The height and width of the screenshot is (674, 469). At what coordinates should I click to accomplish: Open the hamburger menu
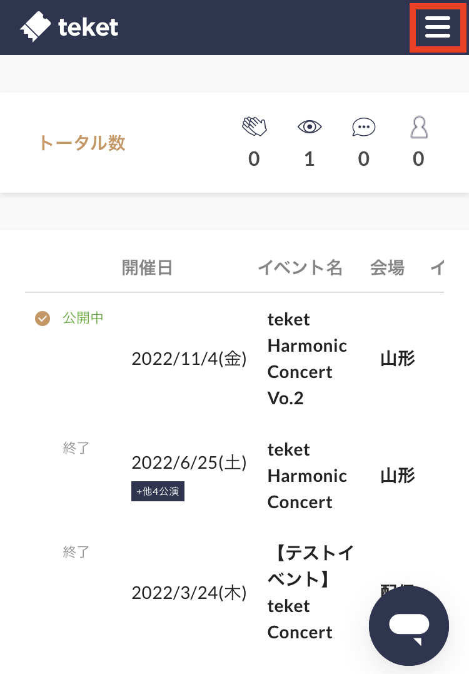click(x=438, y=27)
